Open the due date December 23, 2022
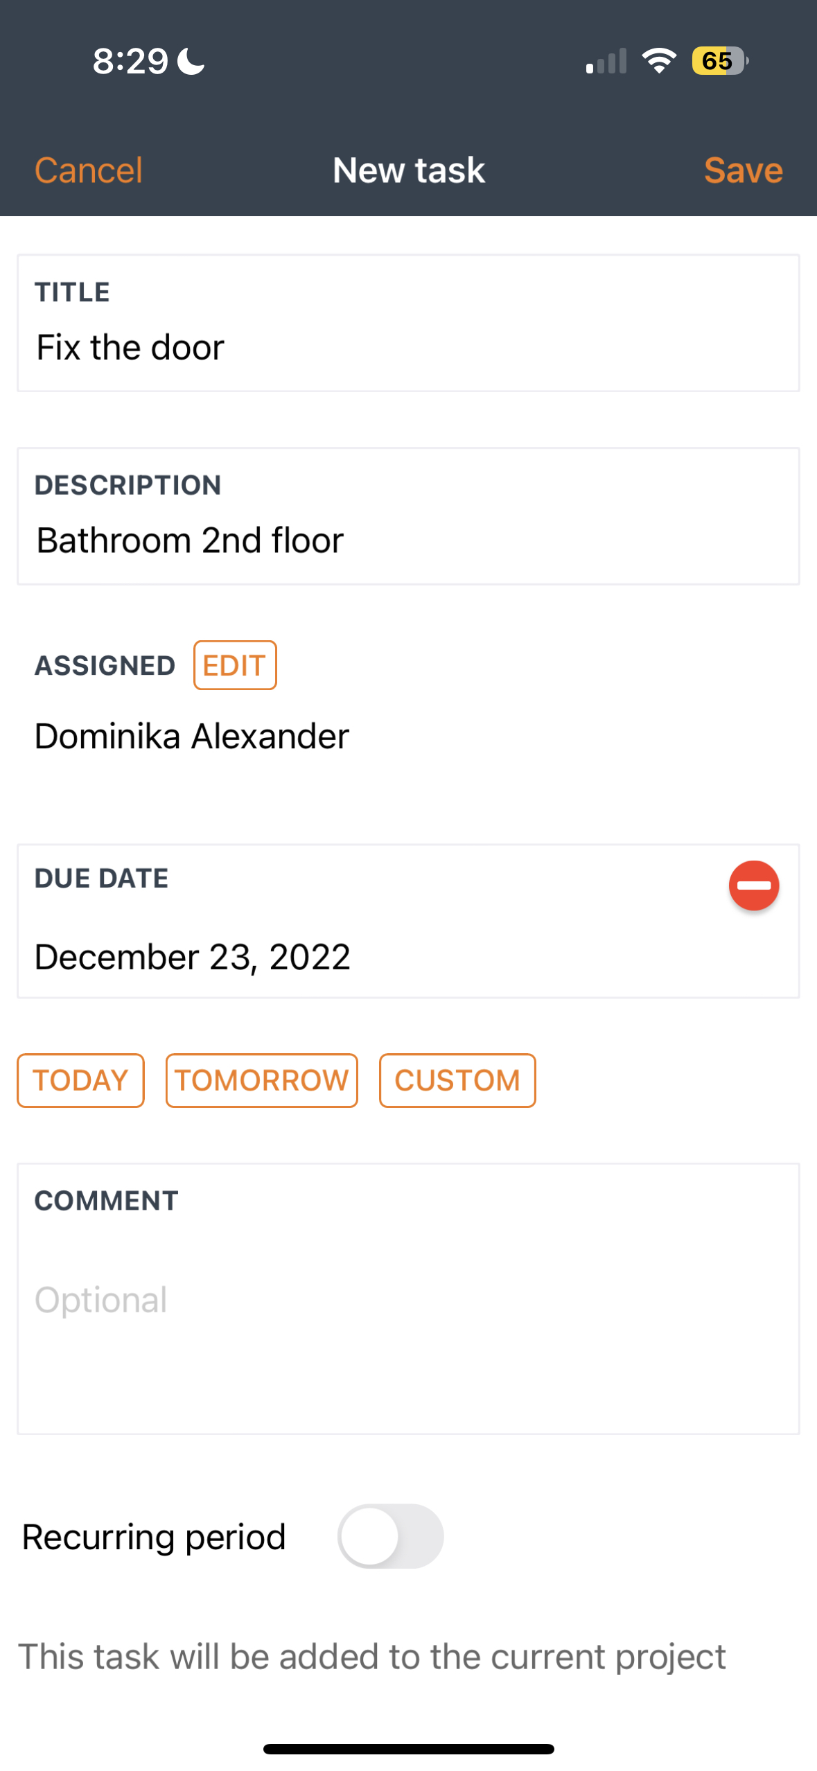Viewport: 817px width, 1771px height. (x=193, y=957)
